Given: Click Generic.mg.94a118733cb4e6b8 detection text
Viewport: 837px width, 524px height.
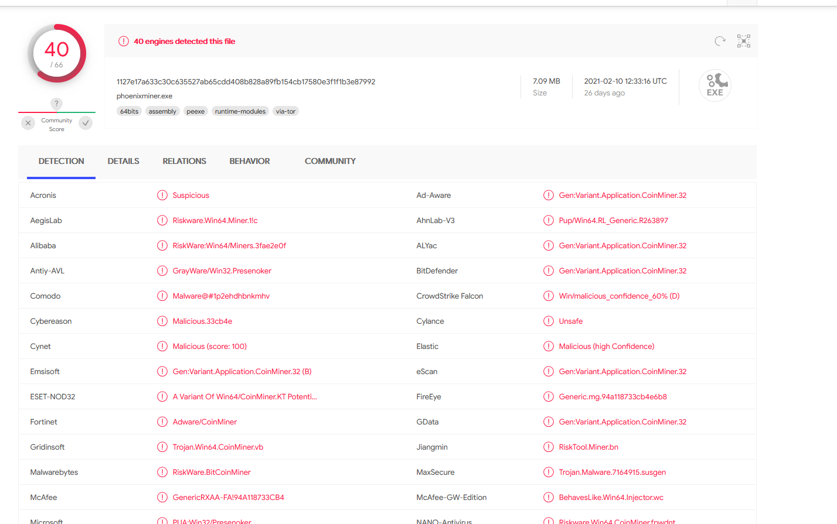Looking at the screenshot, I should tap(613, 397).
